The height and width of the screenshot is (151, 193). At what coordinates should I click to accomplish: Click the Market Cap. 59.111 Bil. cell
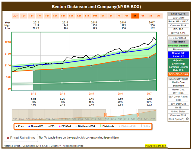coord(178,91)
